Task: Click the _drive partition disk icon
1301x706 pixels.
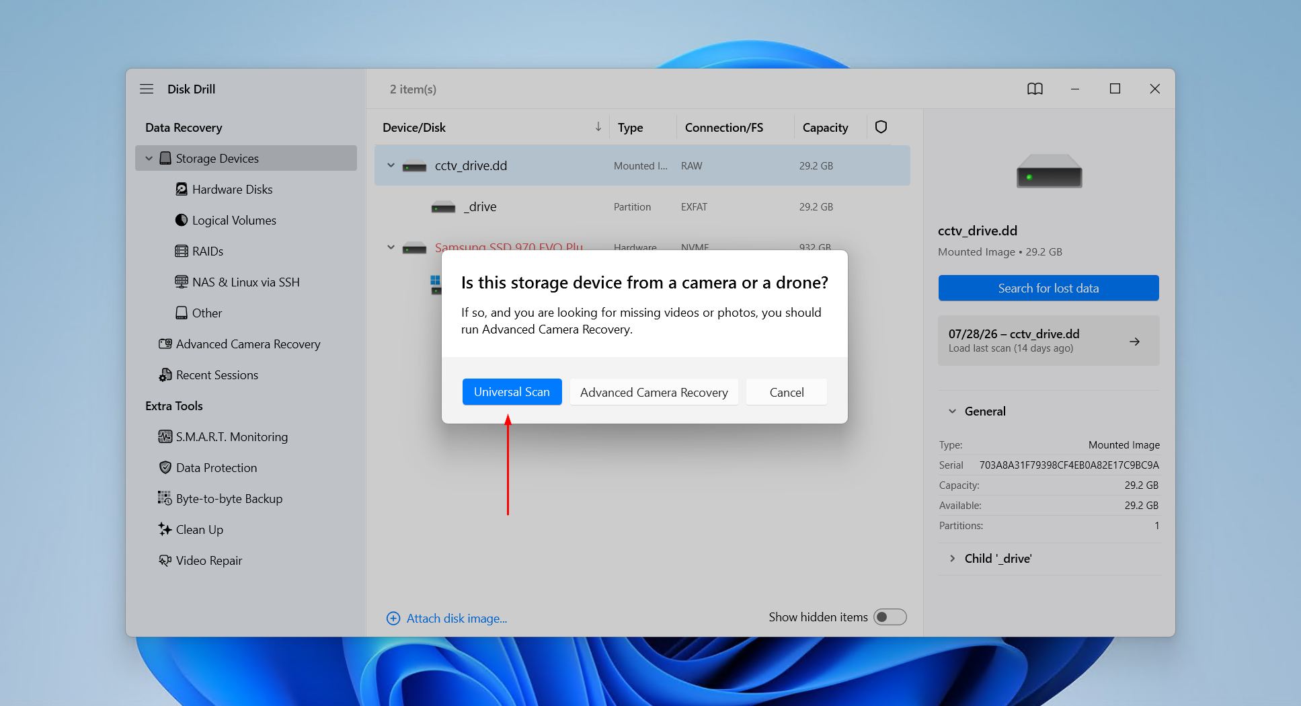Action: (443, 207)
